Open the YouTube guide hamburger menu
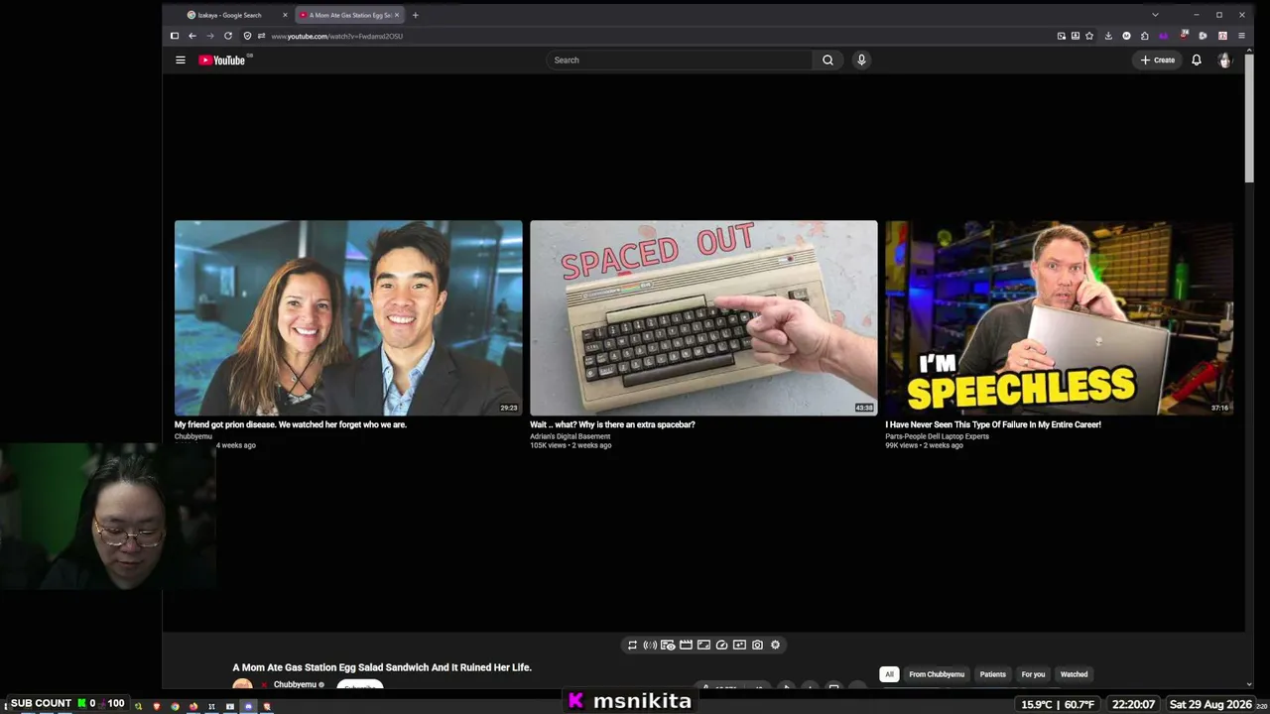The height and width of the screenshot is (714, 1270). pos(181,60)
